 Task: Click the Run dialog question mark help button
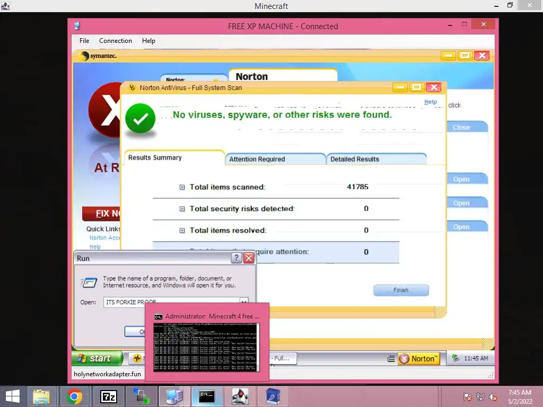(236, 258)
